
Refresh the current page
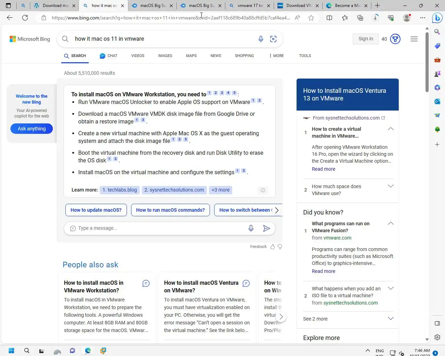tap(25, 18)
